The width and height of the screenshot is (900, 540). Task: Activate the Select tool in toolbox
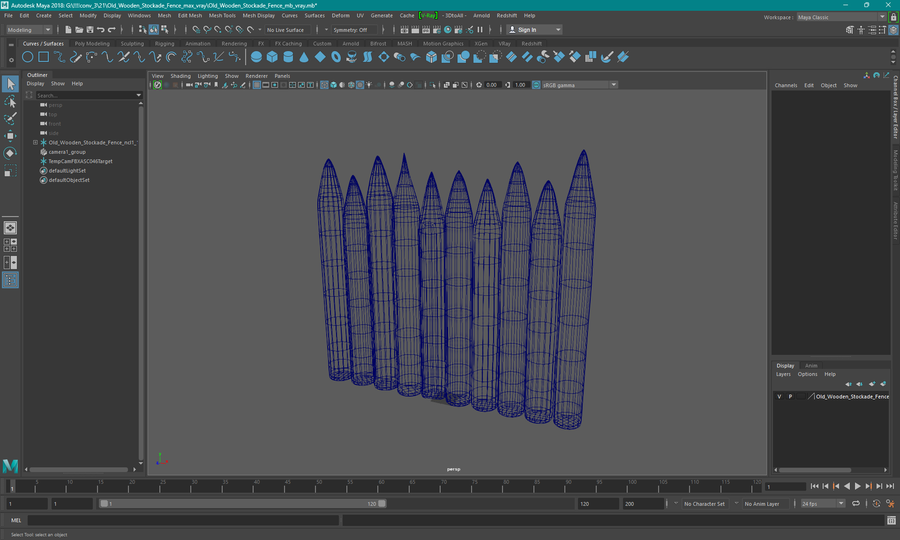(10, 84)
